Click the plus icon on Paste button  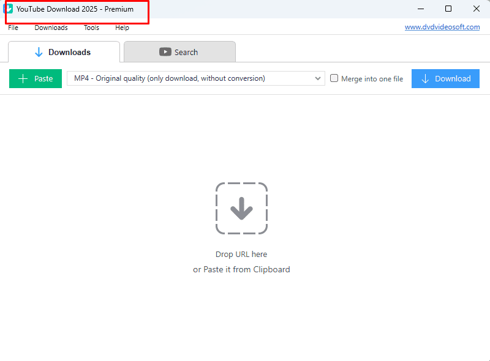pos(23,79)
